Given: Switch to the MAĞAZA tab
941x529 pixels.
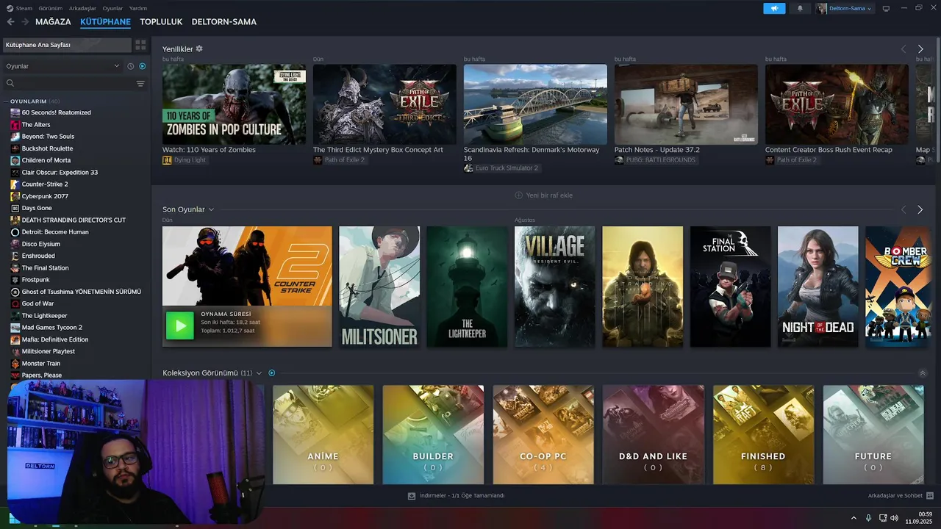Looking at the screenshot, I should click(x=53, y=22).
